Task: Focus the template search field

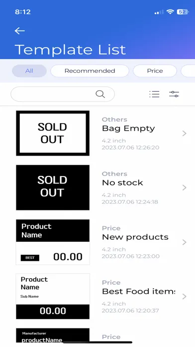Action: tap(63, 94)
